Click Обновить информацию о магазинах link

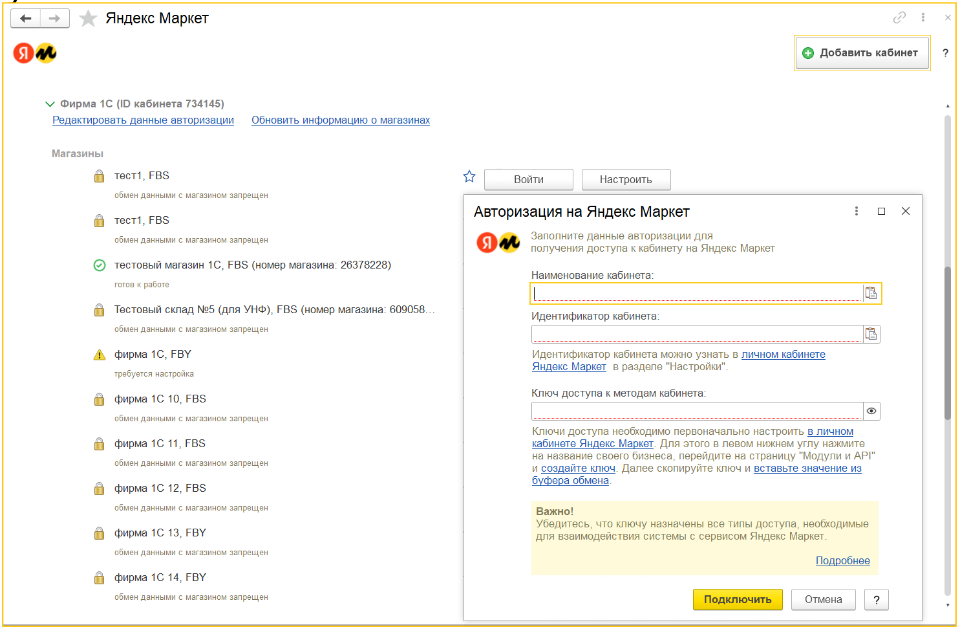340,120
